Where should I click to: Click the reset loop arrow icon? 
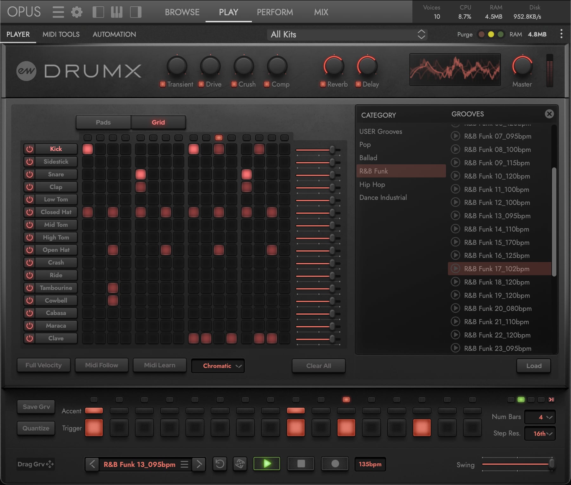pos(220,464)
